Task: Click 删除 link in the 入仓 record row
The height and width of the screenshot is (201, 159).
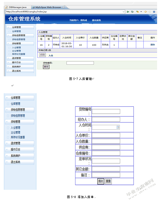Action: point(153,45)
